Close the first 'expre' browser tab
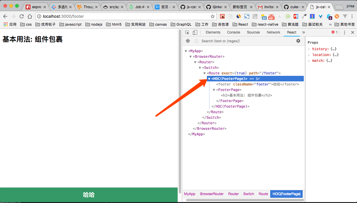The image size is (357, 203). (45, 7)
